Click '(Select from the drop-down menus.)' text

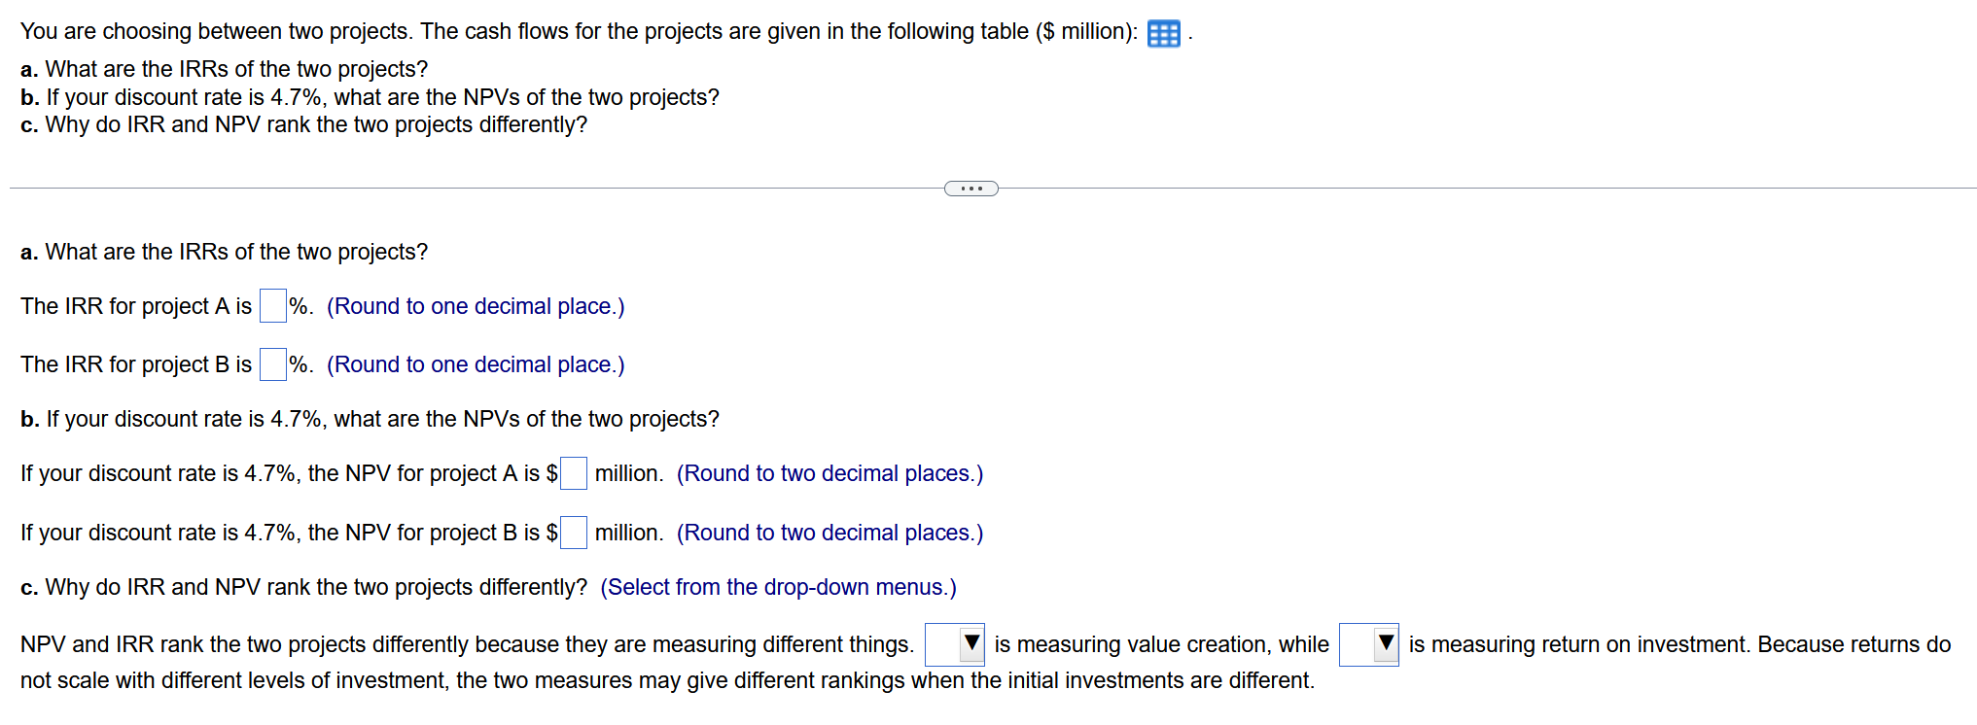pyautogui.click(x=777, y=586)
